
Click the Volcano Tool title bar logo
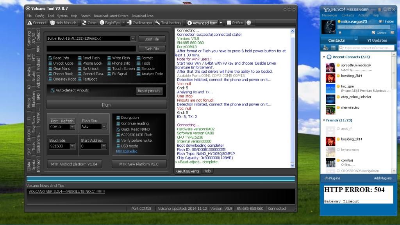(x=28, y=9)
